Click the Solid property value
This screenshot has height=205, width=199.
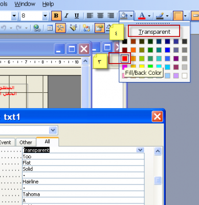click(83, 169)
